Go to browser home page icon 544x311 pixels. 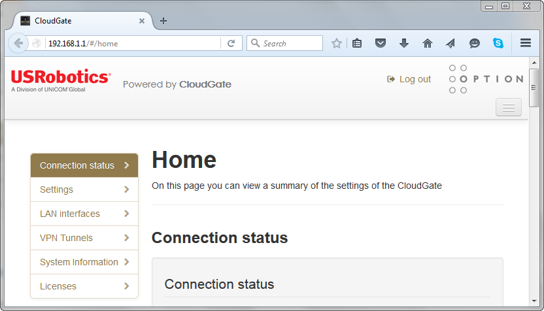(428, 43)
